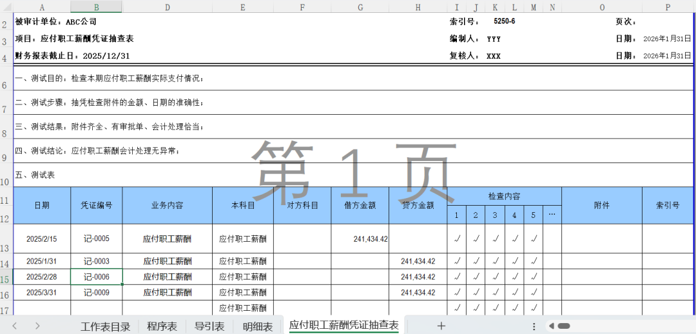Select 应付职工薪酬凭证抽查表 sheet tab
Screen dimensions: 696x334
tap(344, 326)
